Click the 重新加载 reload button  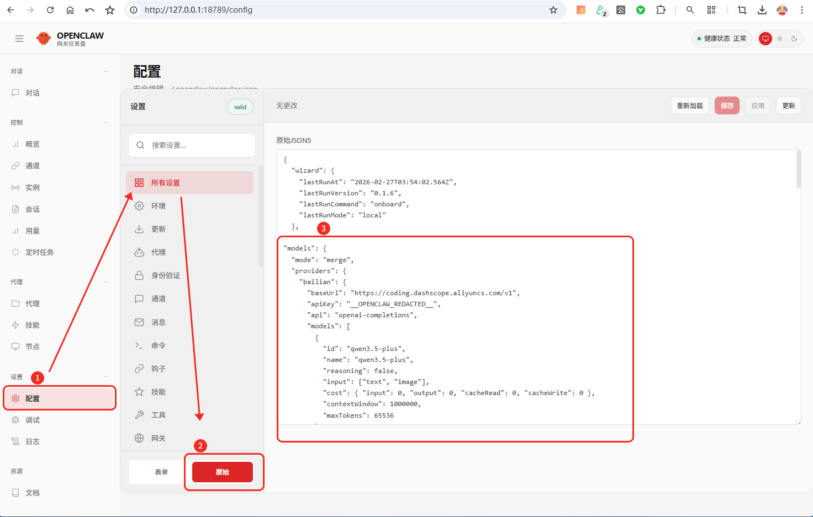pyautogui.click(x=689, y=106)
